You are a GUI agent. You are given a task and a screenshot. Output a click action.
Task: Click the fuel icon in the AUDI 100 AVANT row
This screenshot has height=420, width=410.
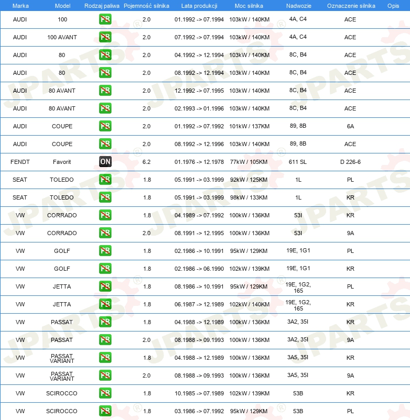click(105, 37)
